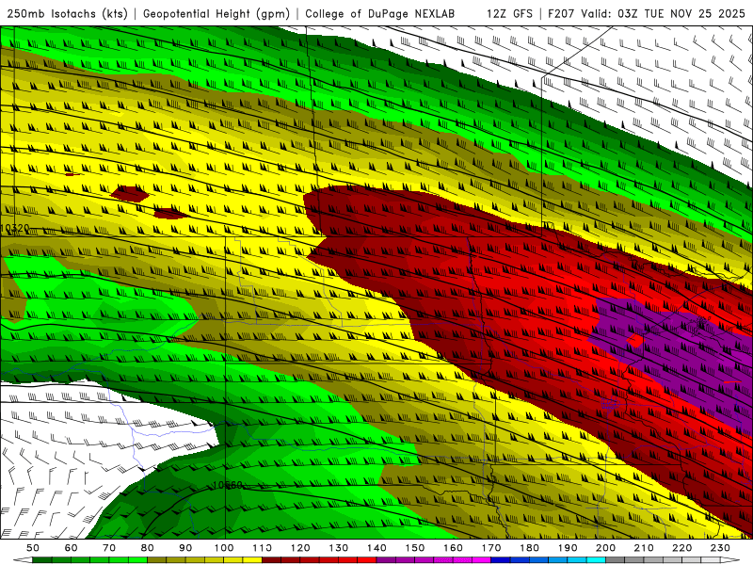The width and height of the screenshot is (753, 565).
Task: Click the 140 value on the color scale
Action: click(x=376, y=548)
